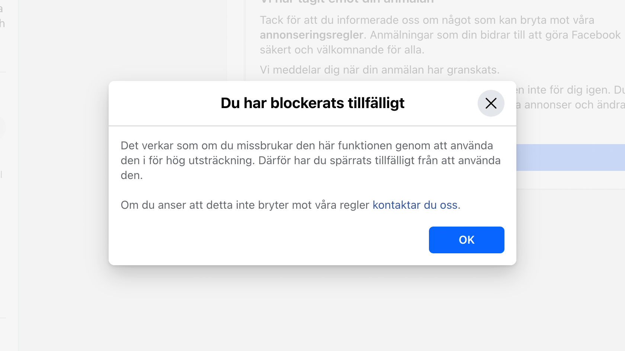Viewport: 625px width, 351px height.
Task: Close the temporary block dialog with X
Action: 491,103
